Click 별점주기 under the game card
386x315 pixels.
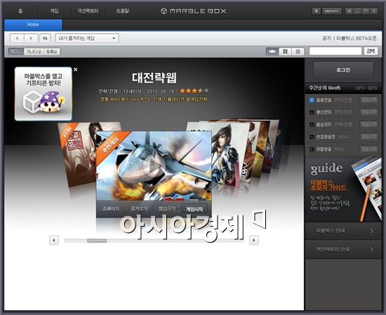[166, 209]
